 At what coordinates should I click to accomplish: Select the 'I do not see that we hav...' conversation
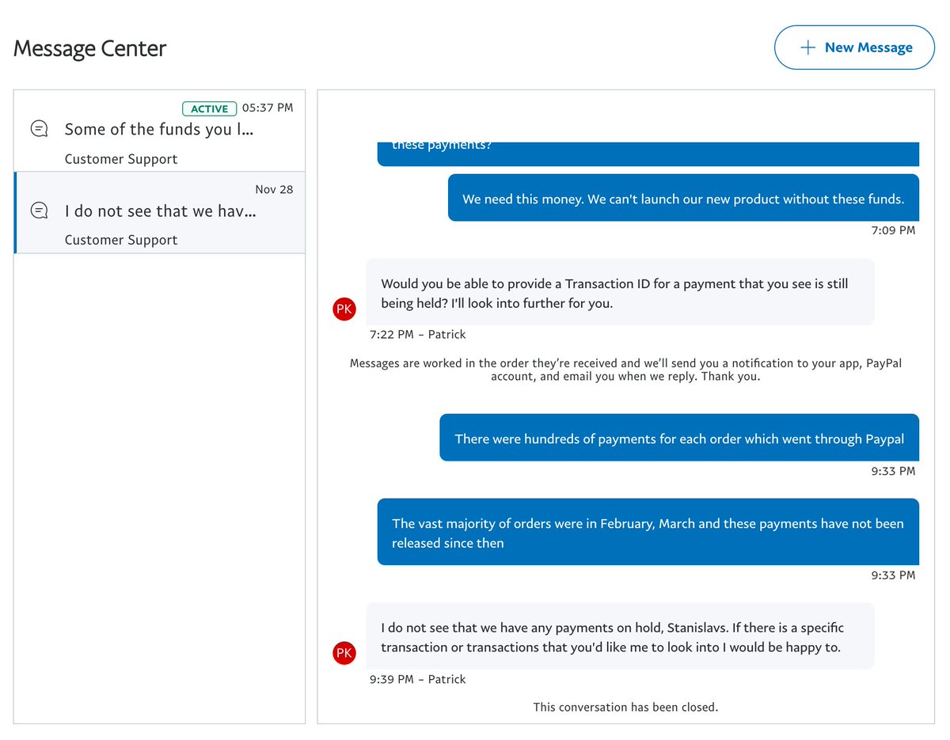coord(159,213)
